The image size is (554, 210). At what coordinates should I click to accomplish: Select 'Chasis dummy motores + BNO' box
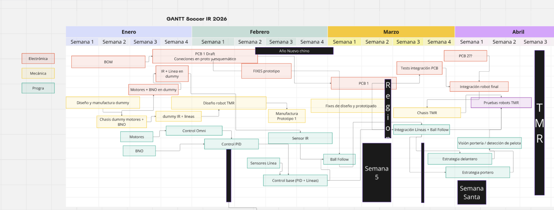(x=122, y=122)
